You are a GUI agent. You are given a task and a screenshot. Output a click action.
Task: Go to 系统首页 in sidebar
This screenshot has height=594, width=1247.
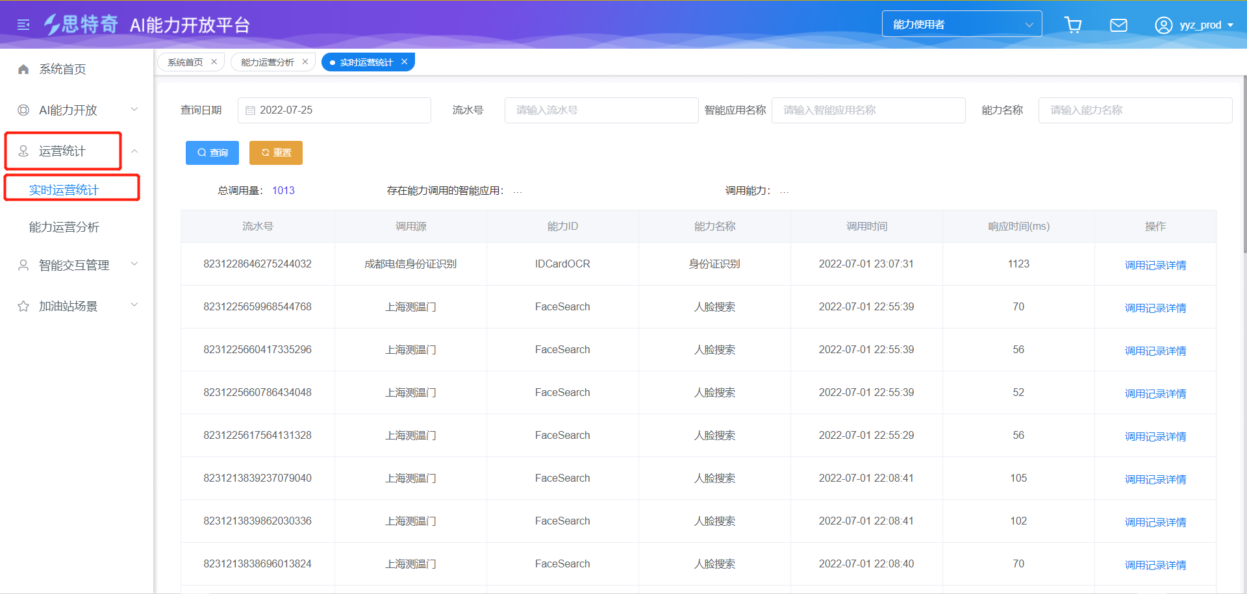pyautogui.click(x=62, y=69)
